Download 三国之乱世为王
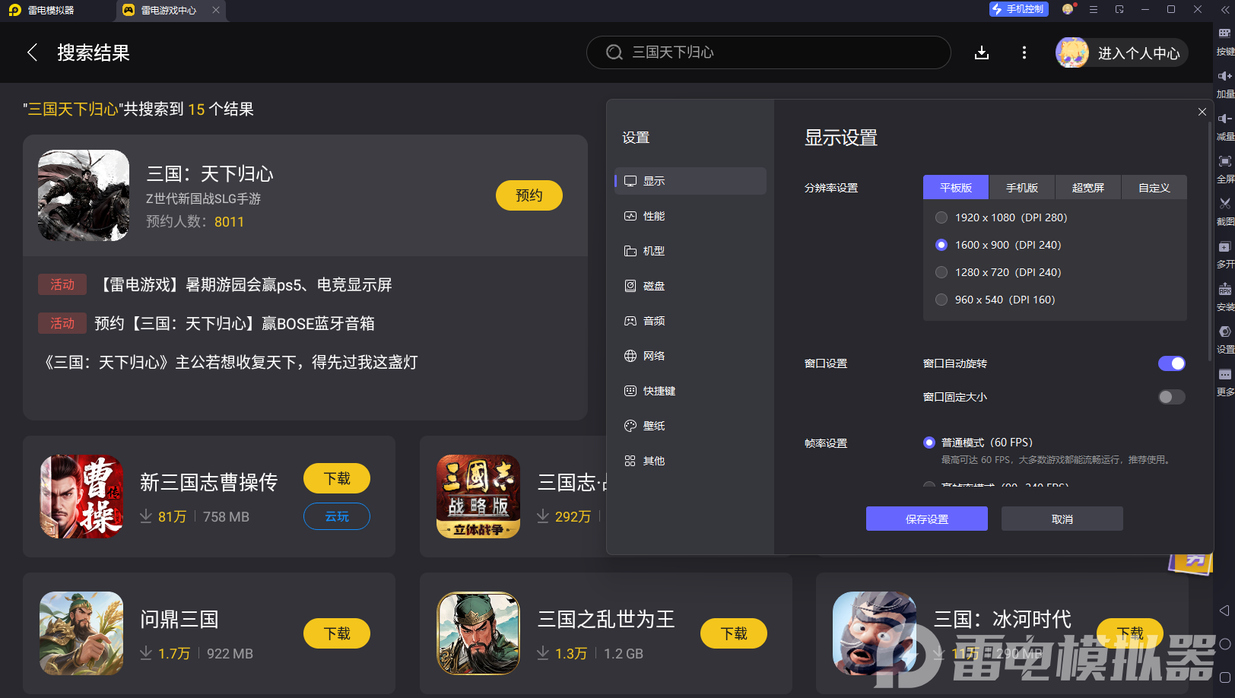This screenshot has height=698, width=1235. click(734, 633)
